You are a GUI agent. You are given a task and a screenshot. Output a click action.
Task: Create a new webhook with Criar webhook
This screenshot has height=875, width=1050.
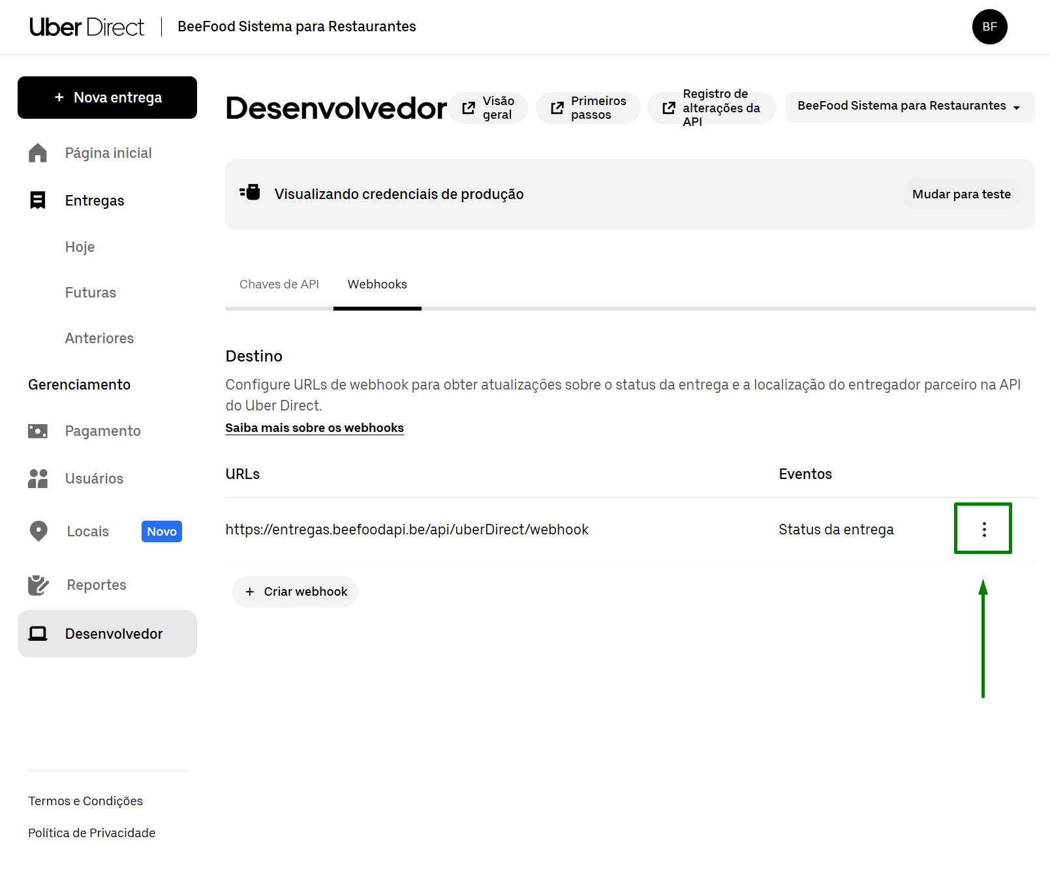295,592
